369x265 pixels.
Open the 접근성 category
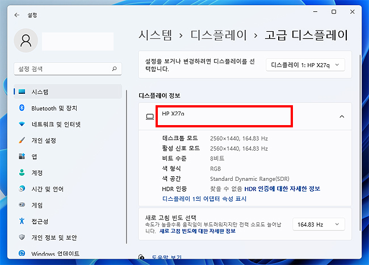click(x=68, y=221)
